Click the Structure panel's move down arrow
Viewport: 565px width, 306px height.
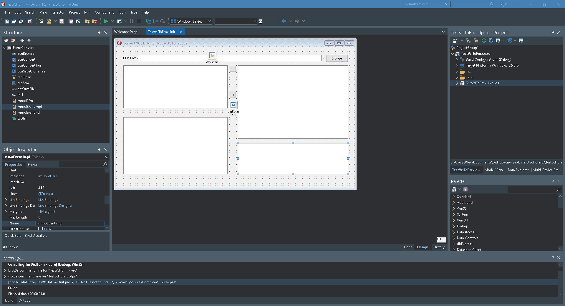(x=29, y=40)
